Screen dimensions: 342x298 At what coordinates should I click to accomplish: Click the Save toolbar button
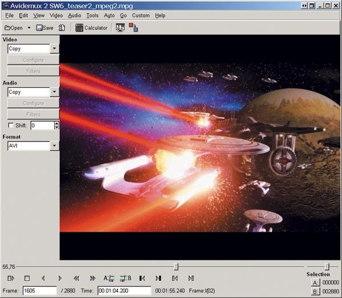[44, 28]
